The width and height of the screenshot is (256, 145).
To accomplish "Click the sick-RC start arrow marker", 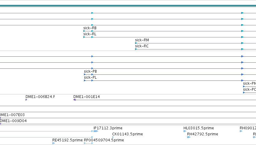I will (x=136, y=49).
